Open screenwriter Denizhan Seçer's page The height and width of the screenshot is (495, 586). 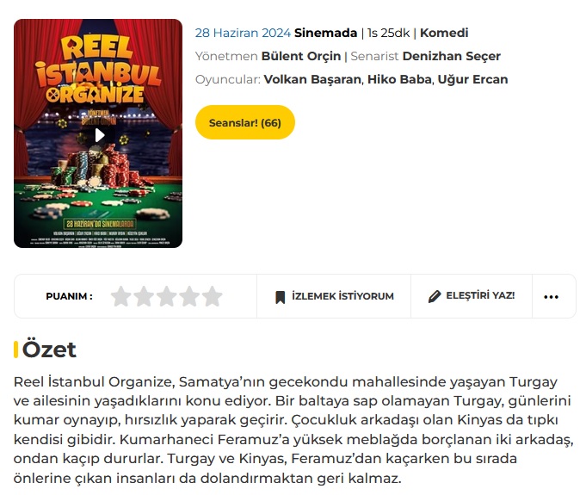click(452, 56)
